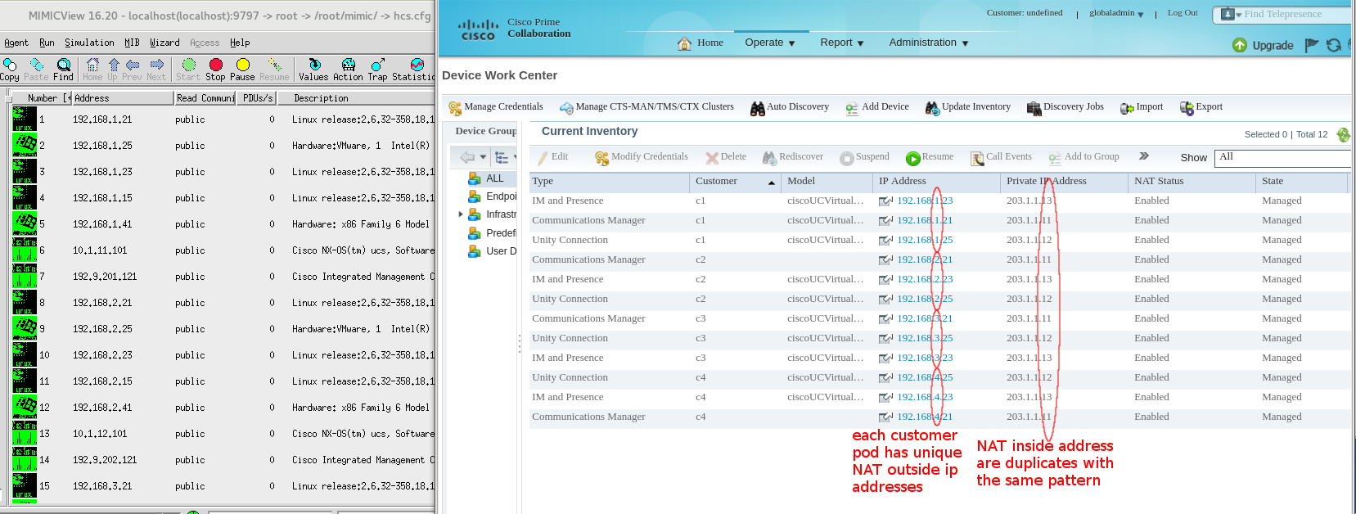
Task: Click the flag icon near Upgrade
Action: [1312, 45]
